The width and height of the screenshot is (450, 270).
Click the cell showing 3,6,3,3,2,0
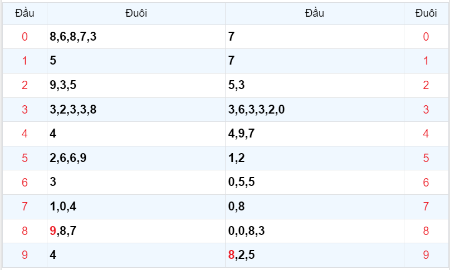(256, 110)
